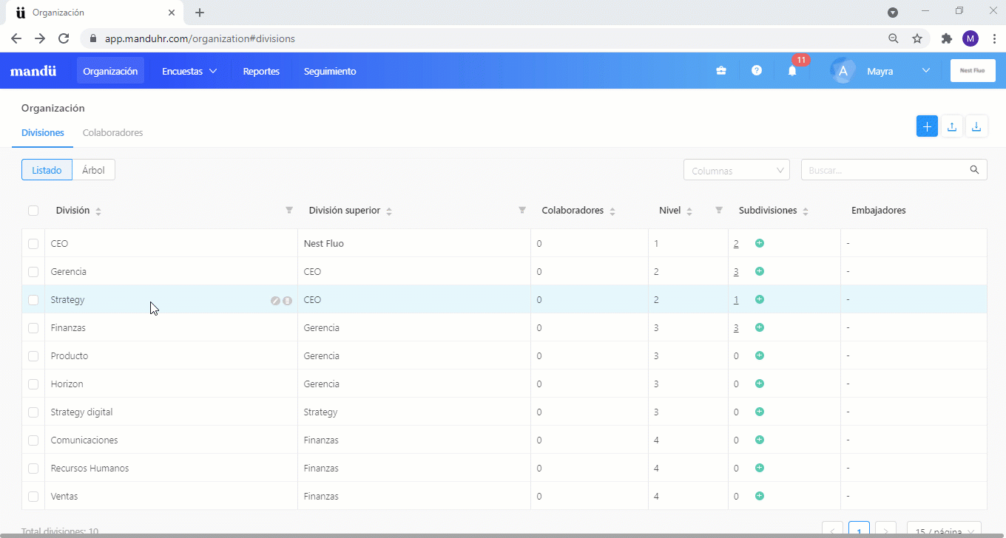The width and height of the screenshot is (1006, 538).
Task: Click the download icon button
Action: tap(976, 126)
